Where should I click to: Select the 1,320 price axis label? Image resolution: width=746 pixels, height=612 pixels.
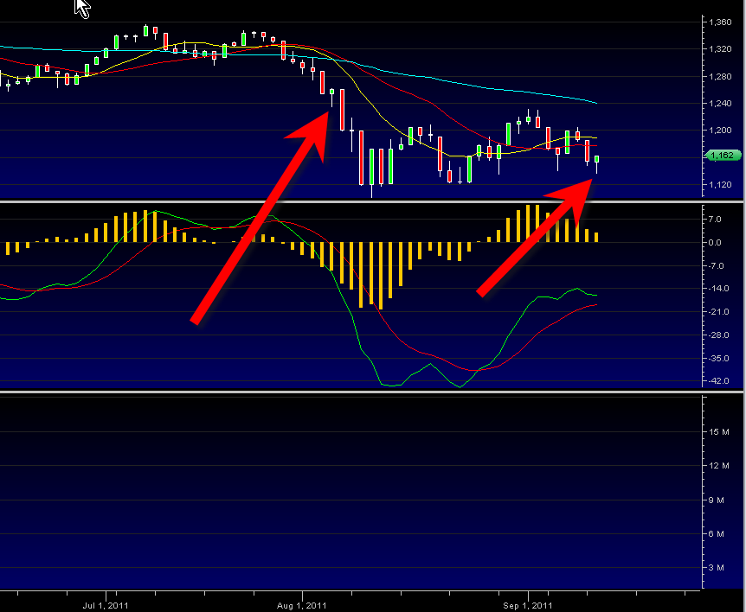point(720,49)
